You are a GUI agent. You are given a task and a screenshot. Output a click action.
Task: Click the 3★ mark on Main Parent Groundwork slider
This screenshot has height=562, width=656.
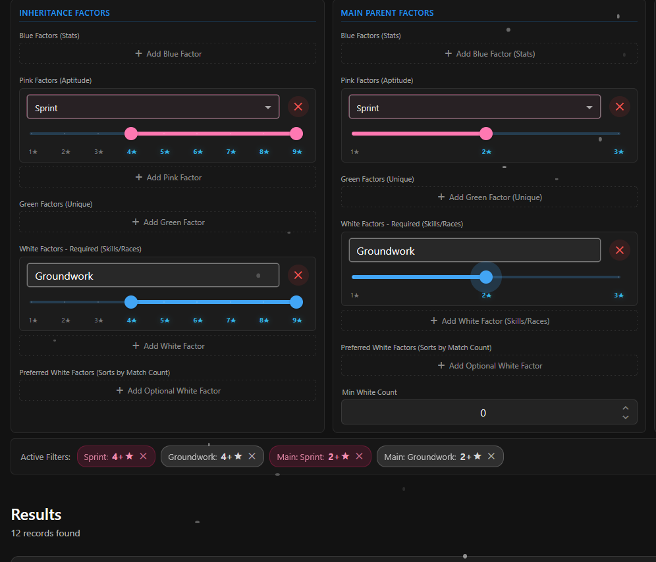618,295
